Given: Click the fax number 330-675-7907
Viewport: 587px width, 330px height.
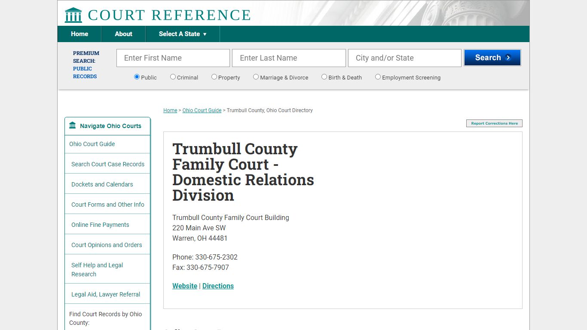Looking at the screenshot, I should click(208, 267).
